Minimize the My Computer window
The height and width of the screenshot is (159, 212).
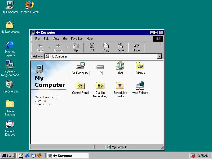pyautogui.click(x=152, y=32)
